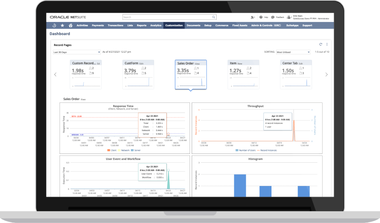Click the tallest Histogram bar
380x223 pixels.
coord(240,185)
